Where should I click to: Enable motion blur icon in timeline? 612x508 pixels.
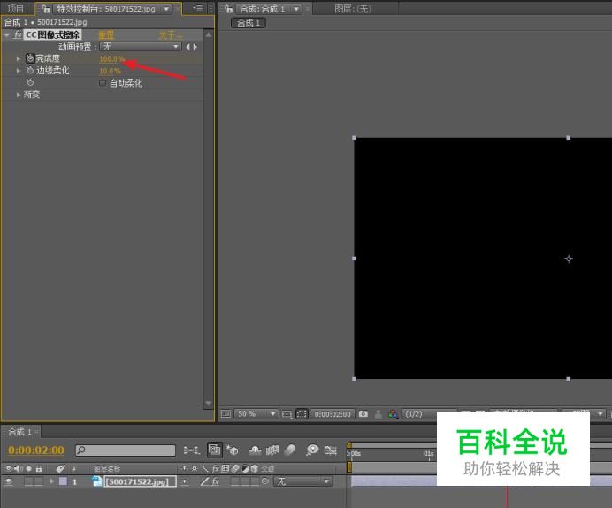coord(289,450)
